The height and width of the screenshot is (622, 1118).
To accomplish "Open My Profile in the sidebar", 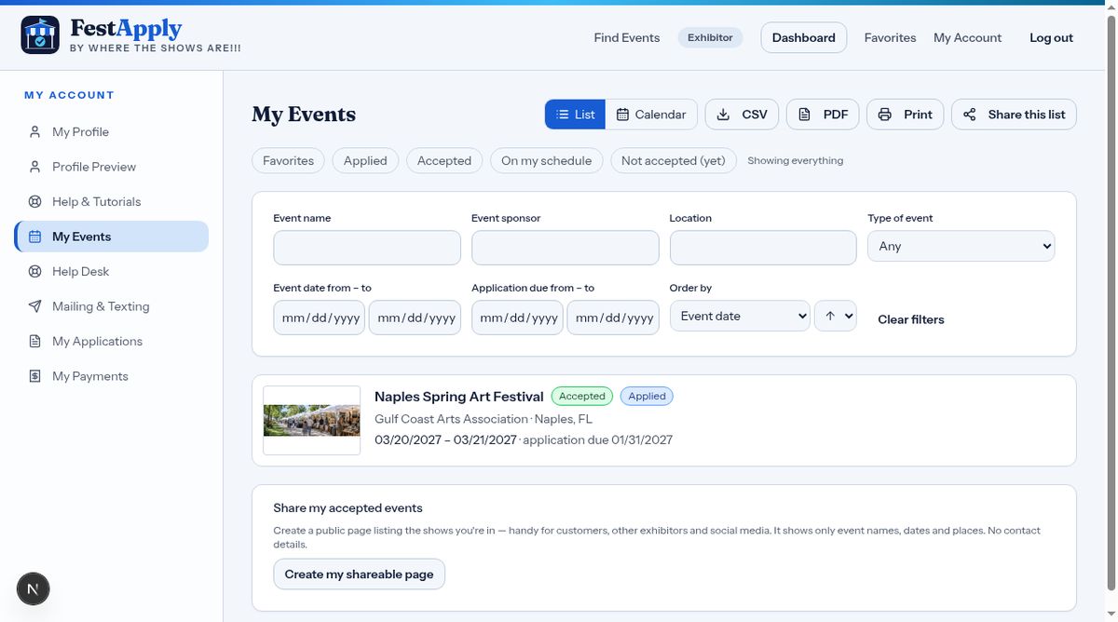I will [x=112, y=132].
